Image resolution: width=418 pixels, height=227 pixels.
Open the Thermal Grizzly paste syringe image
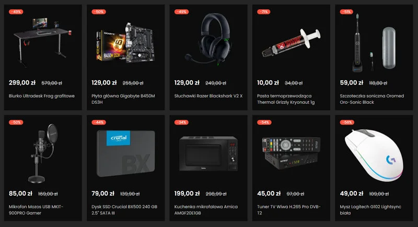pyautogui.click(x=291, y=43)
